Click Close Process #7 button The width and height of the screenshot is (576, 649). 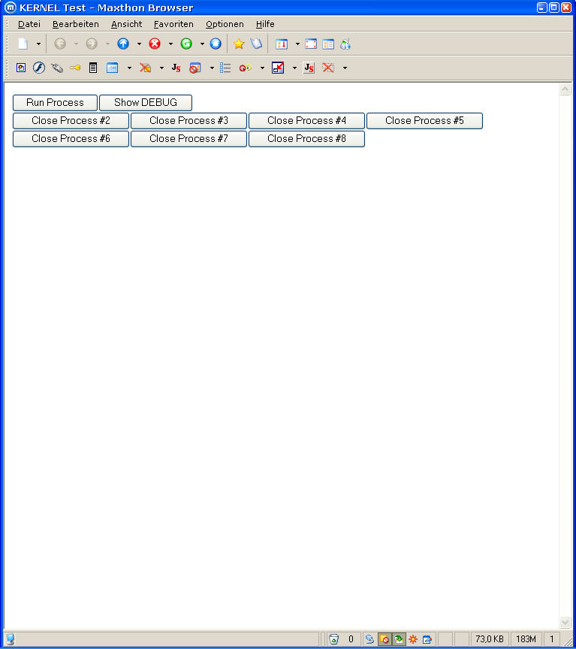(188, 139)
